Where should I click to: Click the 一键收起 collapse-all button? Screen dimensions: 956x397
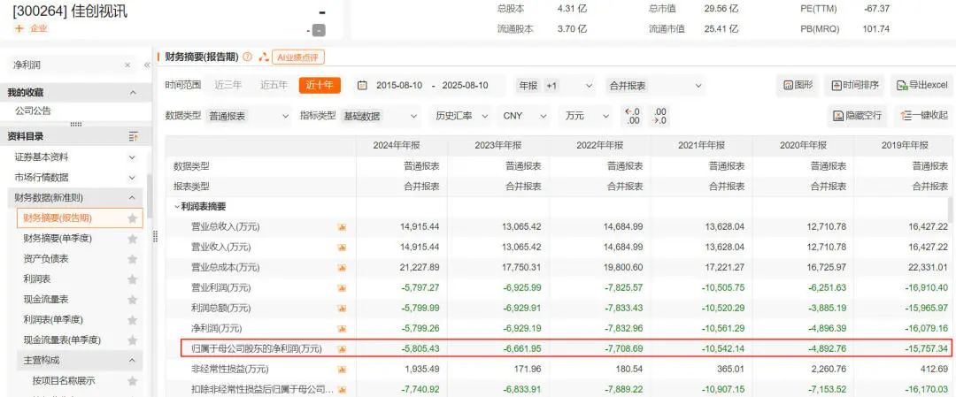click(923, 116)
